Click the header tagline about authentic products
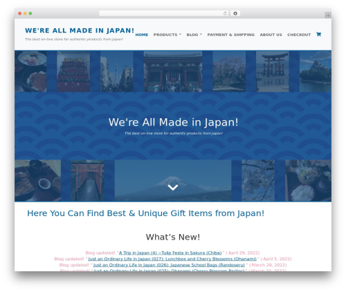Image resolution: width=346 pixels, height=292 pixels. [x=74, y=39]
